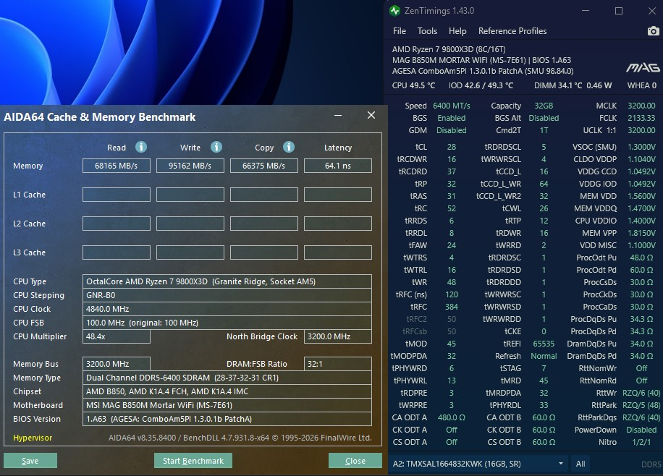Click the North Bridge Clock 3200.0 MHz field
This screenshot has height=476, width=663.
[338, 336]
